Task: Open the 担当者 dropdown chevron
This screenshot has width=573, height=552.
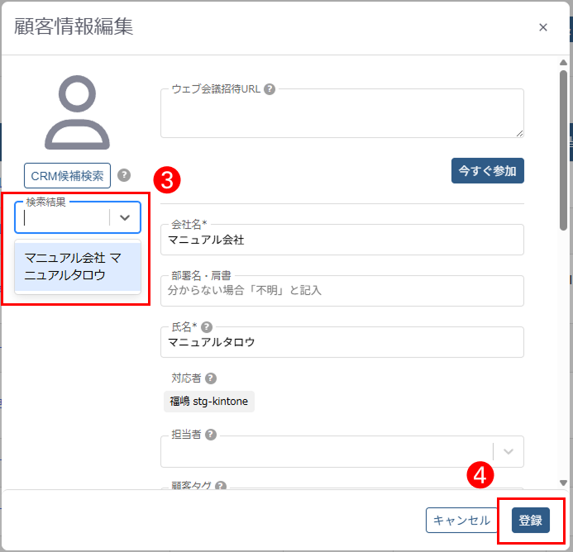Action: pos(509,451)
